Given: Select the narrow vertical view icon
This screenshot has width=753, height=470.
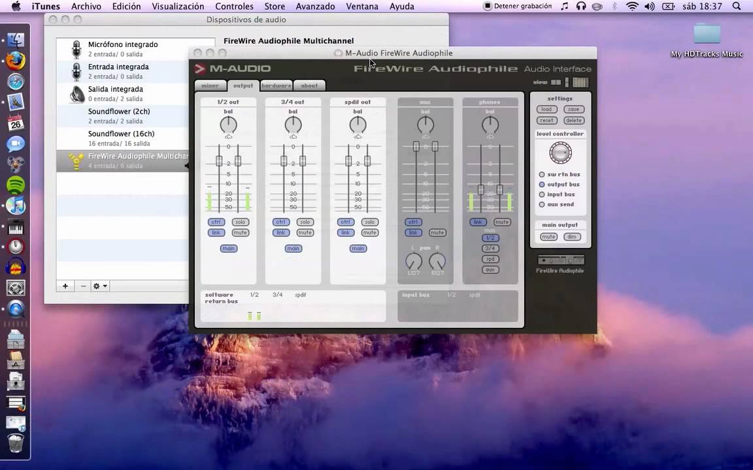Looking at the screenshot, I should (x=567, y=82).
